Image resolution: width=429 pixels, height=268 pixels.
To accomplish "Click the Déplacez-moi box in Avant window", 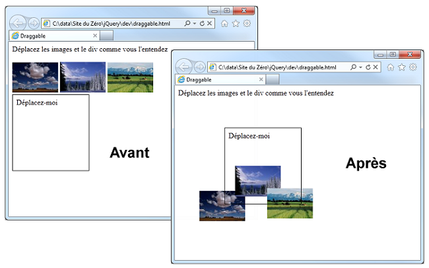I will [x=51, y=133].
